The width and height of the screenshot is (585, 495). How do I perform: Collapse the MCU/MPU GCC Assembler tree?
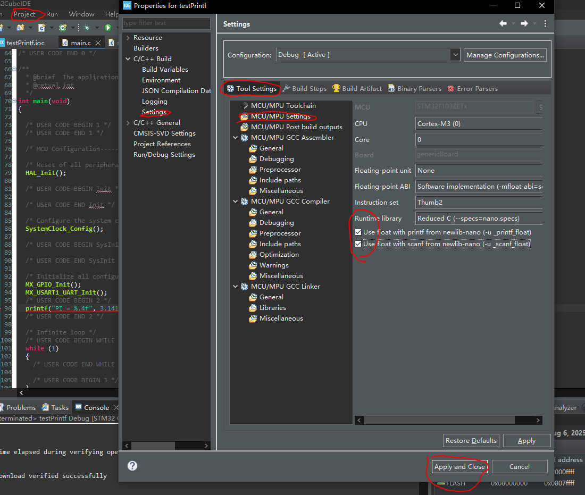[x=235, y=137]
